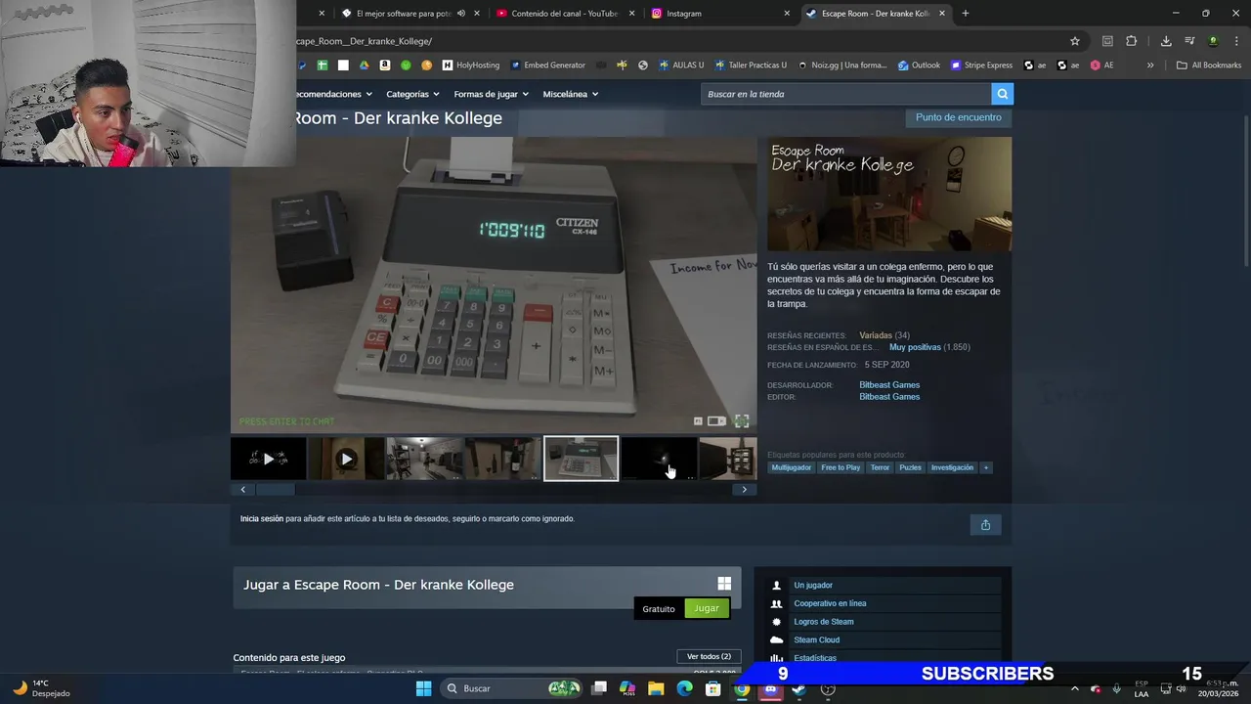Open the HolyHosting bookmark
Screen dimensions: 1251x704
pyautogui.click(x=470, y=66)
